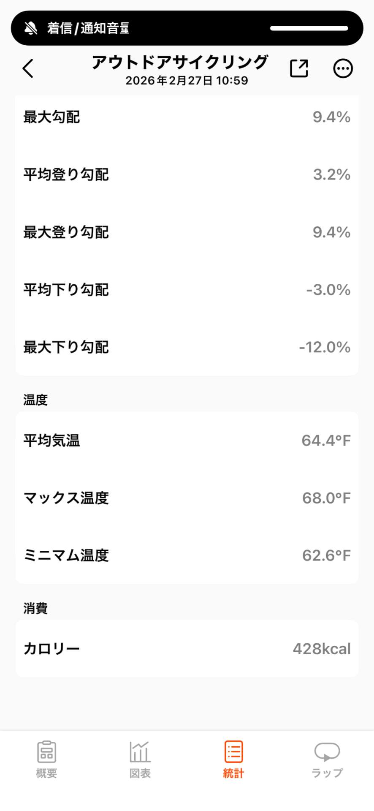Tap the muted bell icon
Screen dimensions: 374x811
pyautogui.click(x=31, y=28)
